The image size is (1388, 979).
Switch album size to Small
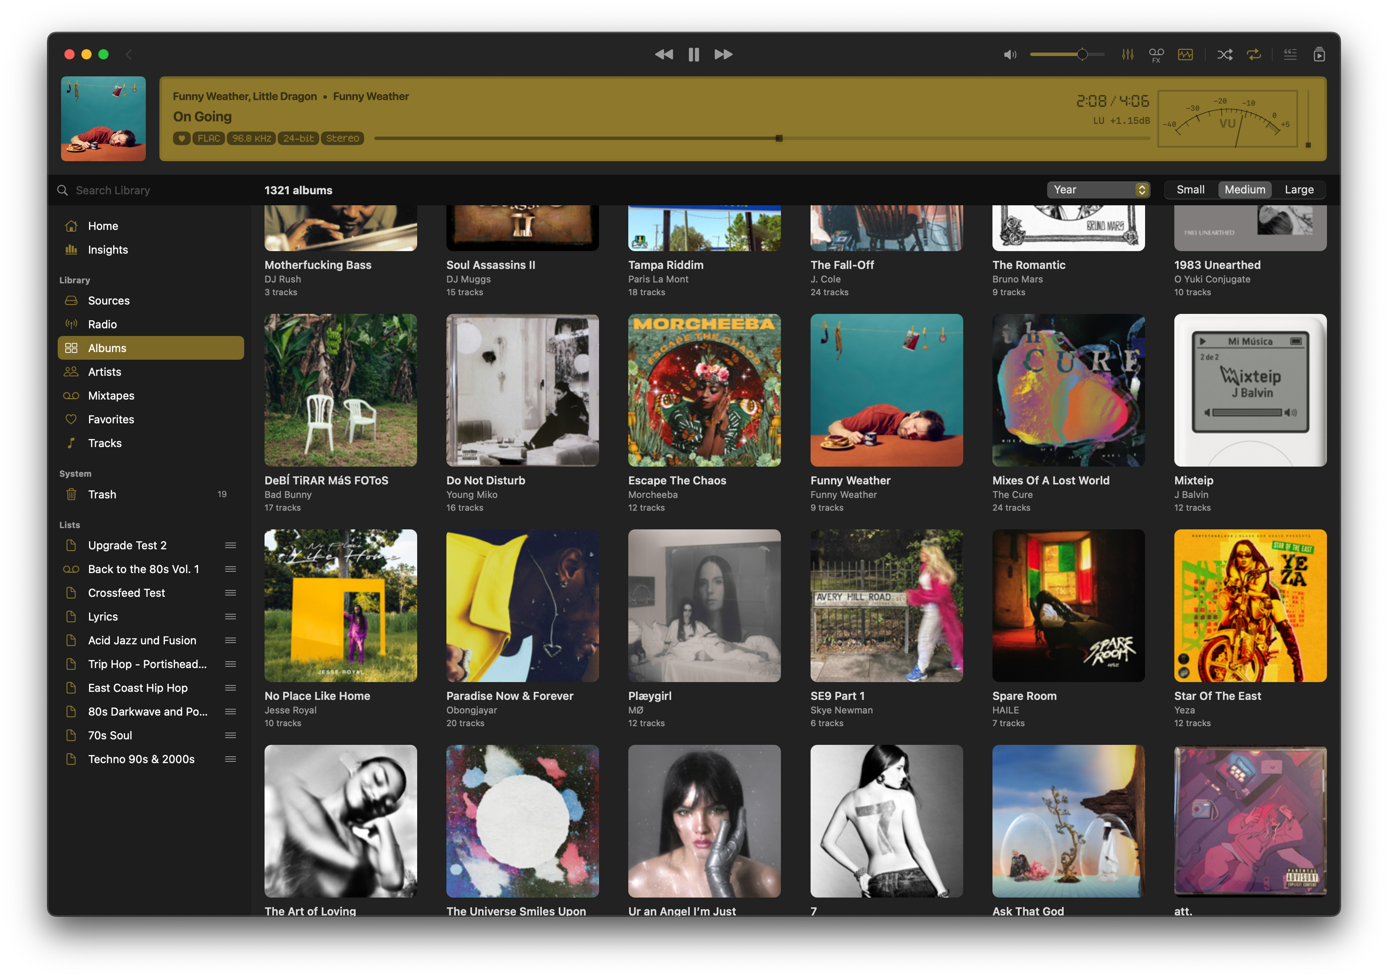click(x=1190, y=190)
